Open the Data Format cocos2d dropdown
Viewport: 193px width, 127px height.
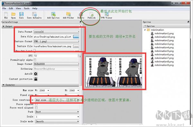pos(56,32)
